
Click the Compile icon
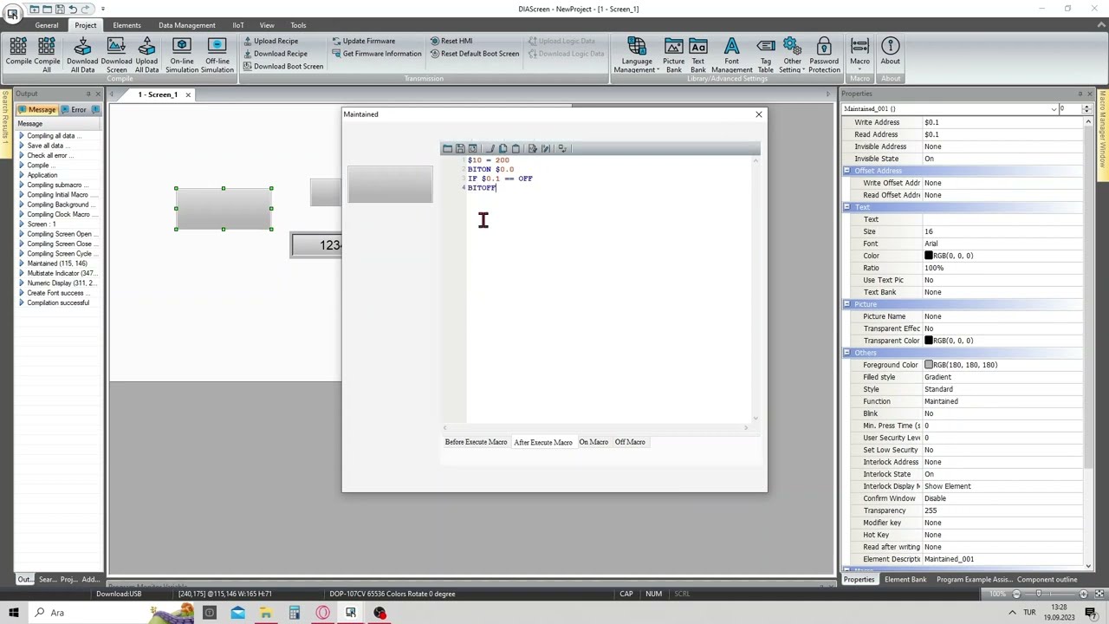click(18, 51)
